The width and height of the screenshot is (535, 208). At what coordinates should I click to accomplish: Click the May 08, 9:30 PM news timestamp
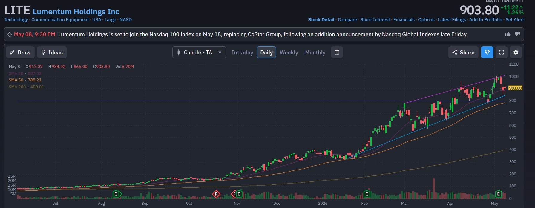pos(35,34)
